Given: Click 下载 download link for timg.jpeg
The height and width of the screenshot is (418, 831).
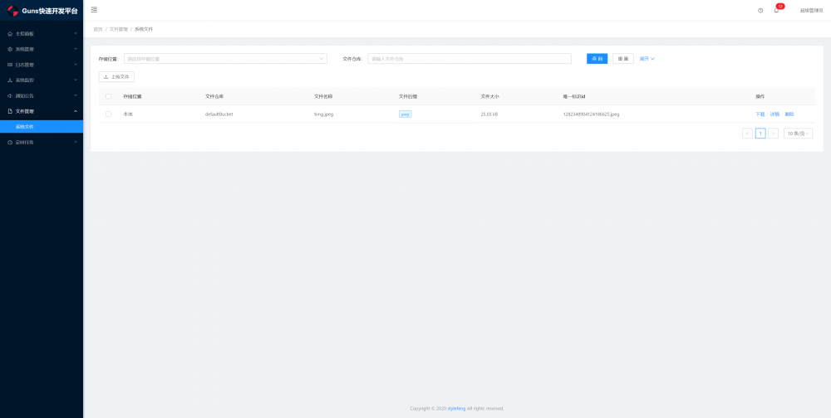Looking at the screenshot, I should [x=760, y=114].
